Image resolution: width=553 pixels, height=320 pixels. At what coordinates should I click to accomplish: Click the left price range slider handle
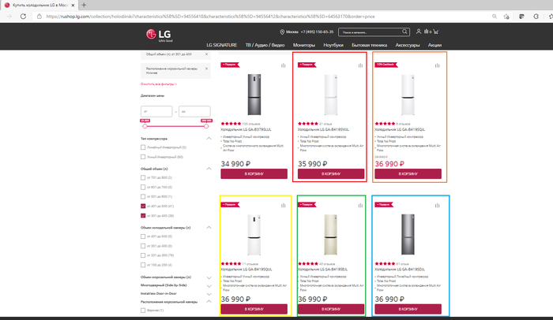pos(145,125)
